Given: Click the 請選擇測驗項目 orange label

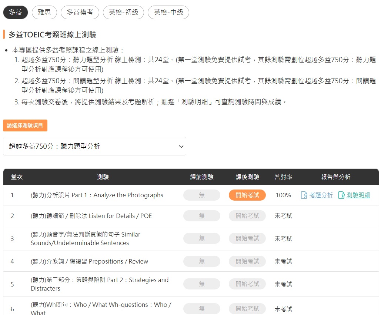Looking at the screenshot, I should [25, 125].
